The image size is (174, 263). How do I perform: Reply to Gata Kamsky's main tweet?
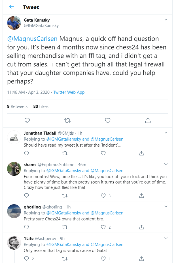[x=27, y=120]
